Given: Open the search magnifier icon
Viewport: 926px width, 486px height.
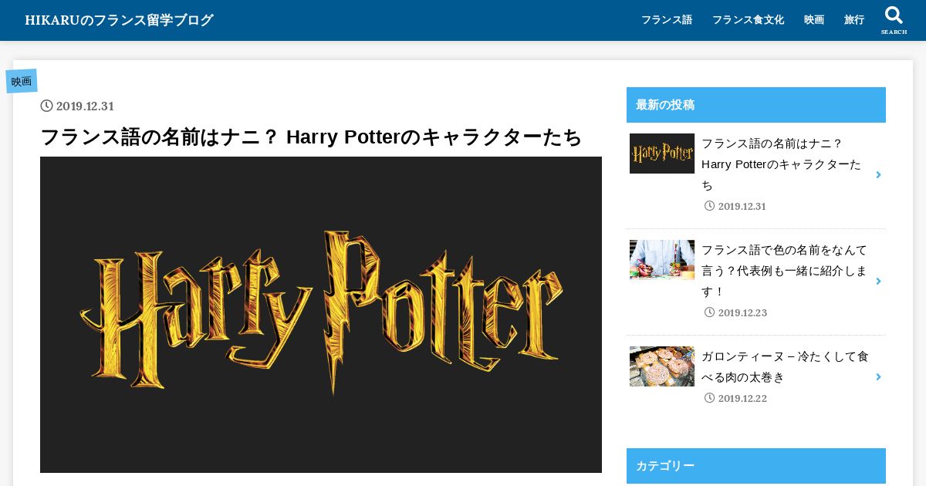Looking at the screenshot, I should pyautogui.click(x=894, y=15).
